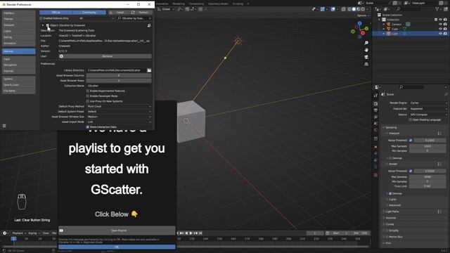Open the add-on category dropdown showing All

click(96, 18)
